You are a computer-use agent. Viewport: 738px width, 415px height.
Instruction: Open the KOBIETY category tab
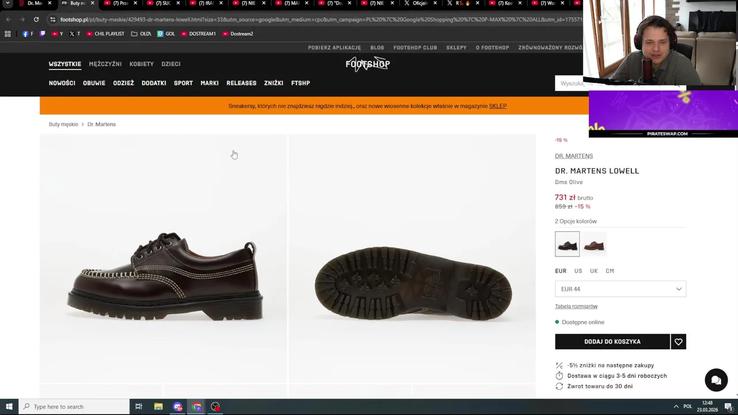[141, 64]
